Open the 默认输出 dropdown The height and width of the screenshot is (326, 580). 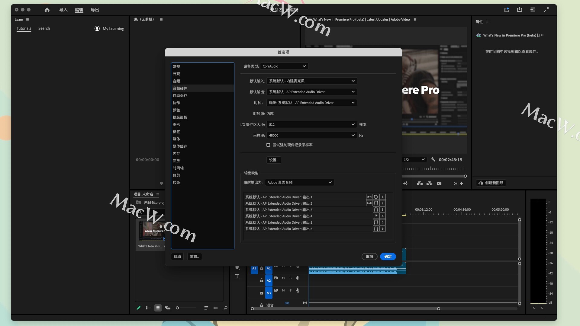click(x=312, y=92)
